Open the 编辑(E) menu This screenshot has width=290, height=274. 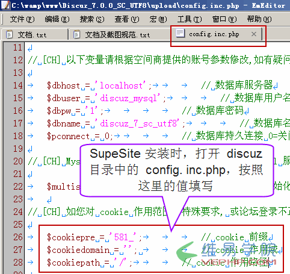[x=57, y=19]
